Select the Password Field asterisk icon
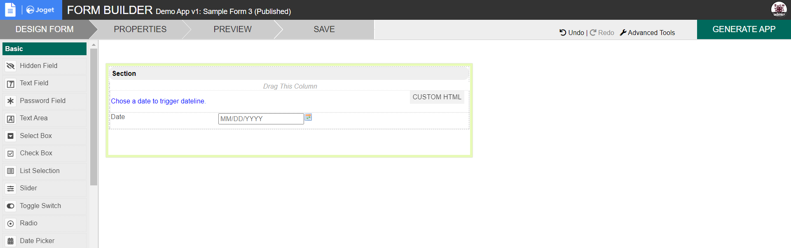Image resolution: width=791 pixels, height=248 pixels. tap(11, 101)
